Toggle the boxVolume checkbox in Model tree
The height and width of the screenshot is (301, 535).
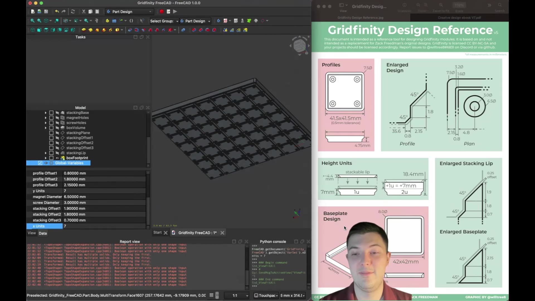(x=51, y=128)
